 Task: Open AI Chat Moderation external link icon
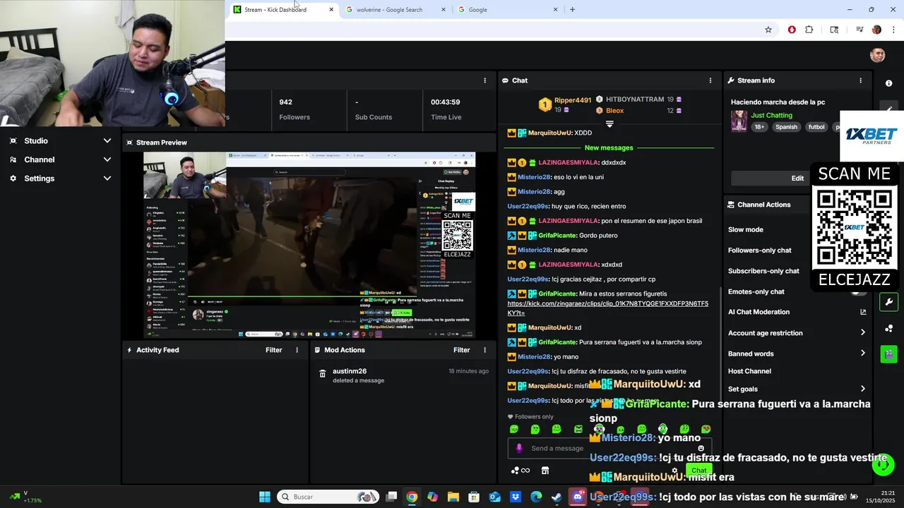click(862, 312)
